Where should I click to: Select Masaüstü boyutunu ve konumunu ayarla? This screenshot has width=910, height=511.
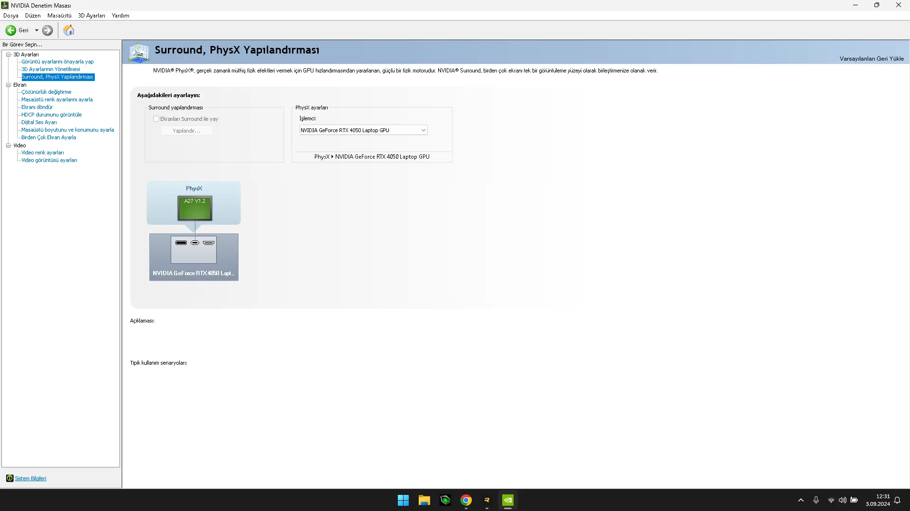click(68, 130)
